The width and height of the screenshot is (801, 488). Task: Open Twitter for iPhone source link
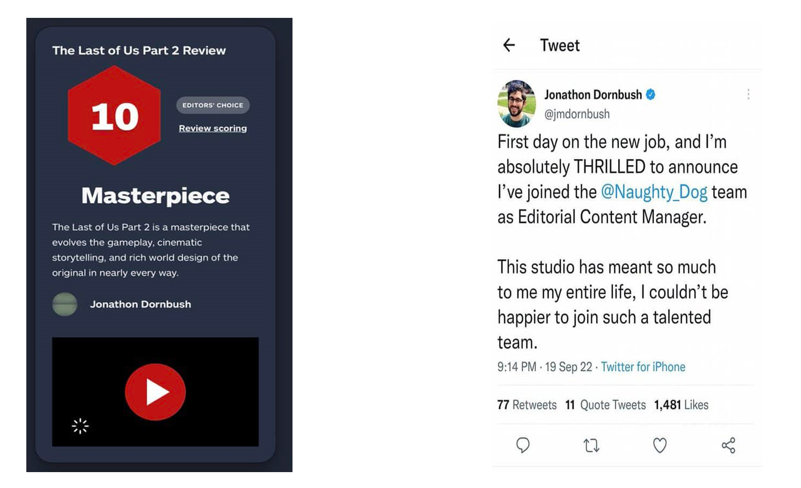coord(643,367)
